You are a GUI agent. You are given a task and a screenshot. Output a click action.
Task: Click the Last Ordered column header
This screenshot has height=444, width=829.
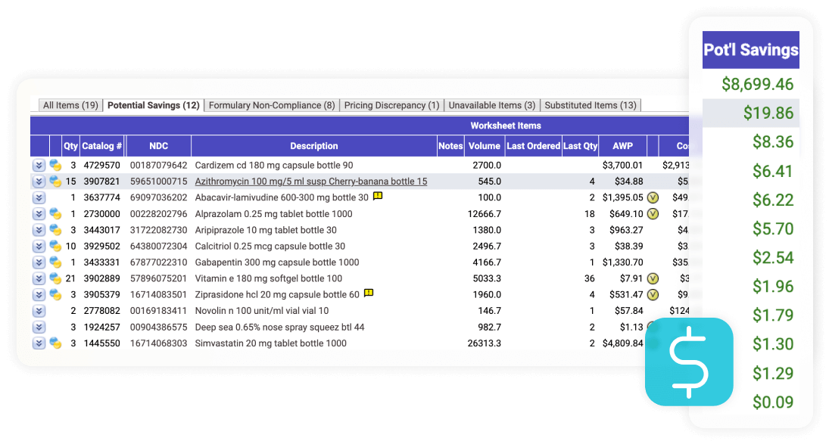pyautogui.click(x=533, y=146)
